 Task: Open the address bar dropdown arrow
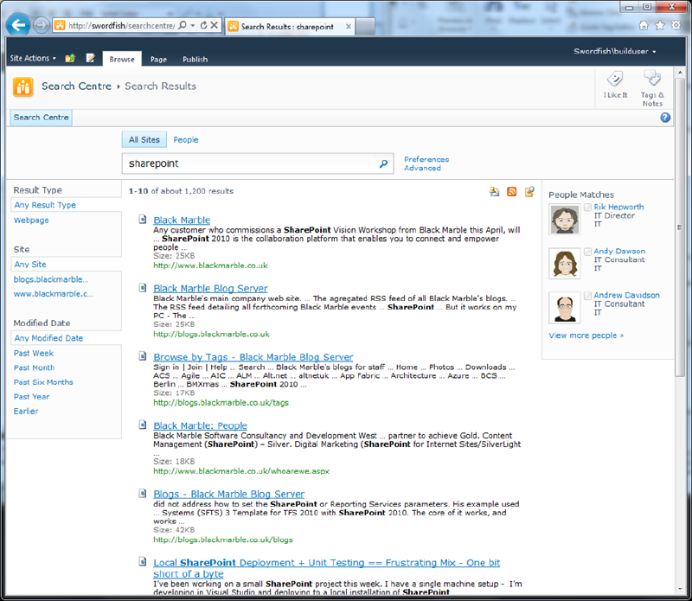coord(193,25)
